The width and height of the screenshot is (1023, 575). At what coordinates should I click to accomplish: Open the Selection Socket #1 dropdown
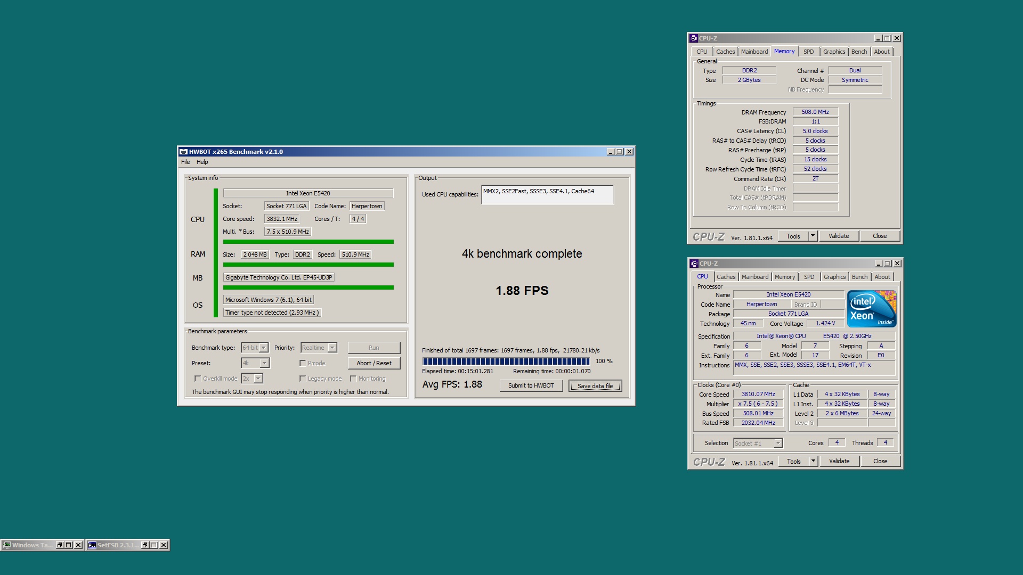778,443
